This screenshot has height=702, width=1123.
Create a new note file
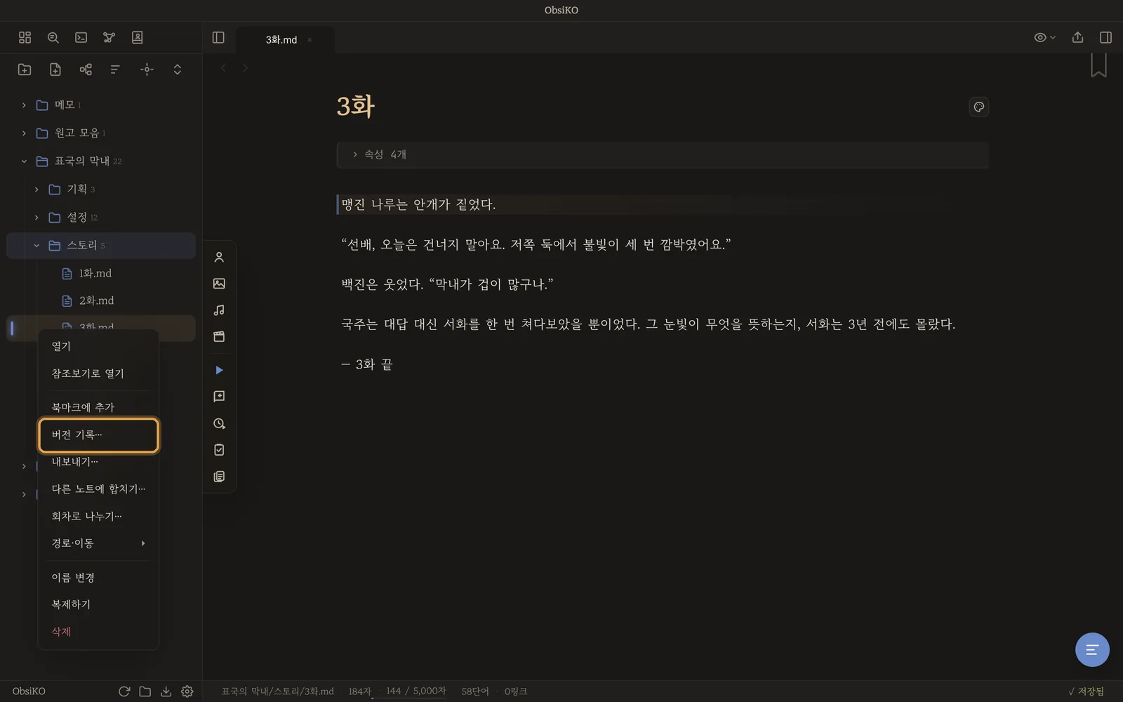click(55, 69)
